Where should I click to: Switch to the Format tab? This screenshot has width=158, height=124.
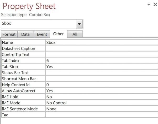pyautogui.click(x=9, y=34)
